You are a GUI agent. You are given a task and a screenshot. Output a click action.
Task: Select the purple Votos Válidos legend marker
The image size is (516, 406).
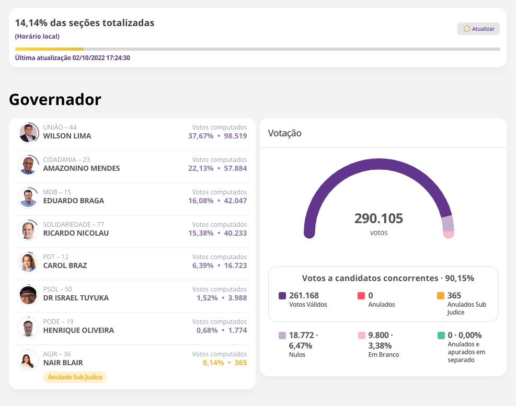[282, 295]
